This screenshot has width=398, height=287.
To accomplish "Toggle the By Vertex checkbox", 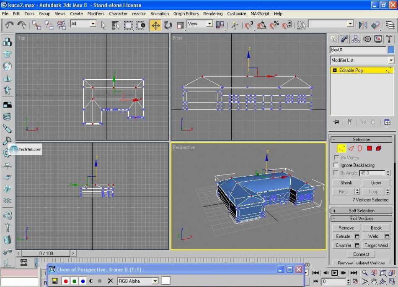I will 336,158.
